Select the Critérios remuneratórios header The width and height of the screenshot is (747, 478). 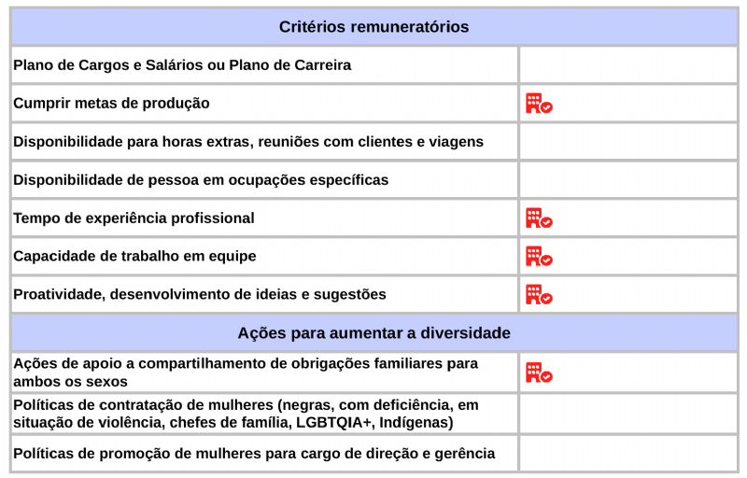click(x=373, y=27)
